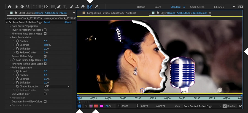Image resolution: width=248 pixels, height=113 pixels.
Task: Set in point brace button
Action: (118, 106)
